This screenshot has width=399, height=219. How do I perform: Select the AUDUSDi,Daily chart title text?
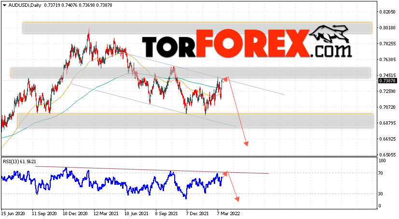pos(25,5)
